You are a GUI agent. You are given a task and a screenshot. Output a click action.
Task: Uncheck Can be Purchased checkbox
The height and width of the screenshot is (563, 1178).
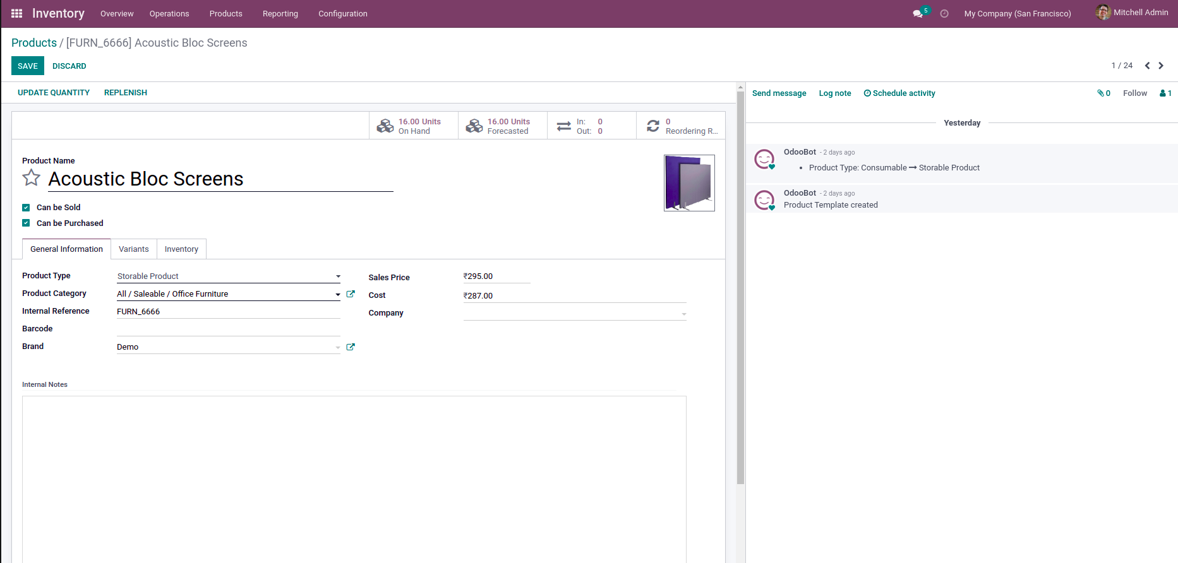26,223
